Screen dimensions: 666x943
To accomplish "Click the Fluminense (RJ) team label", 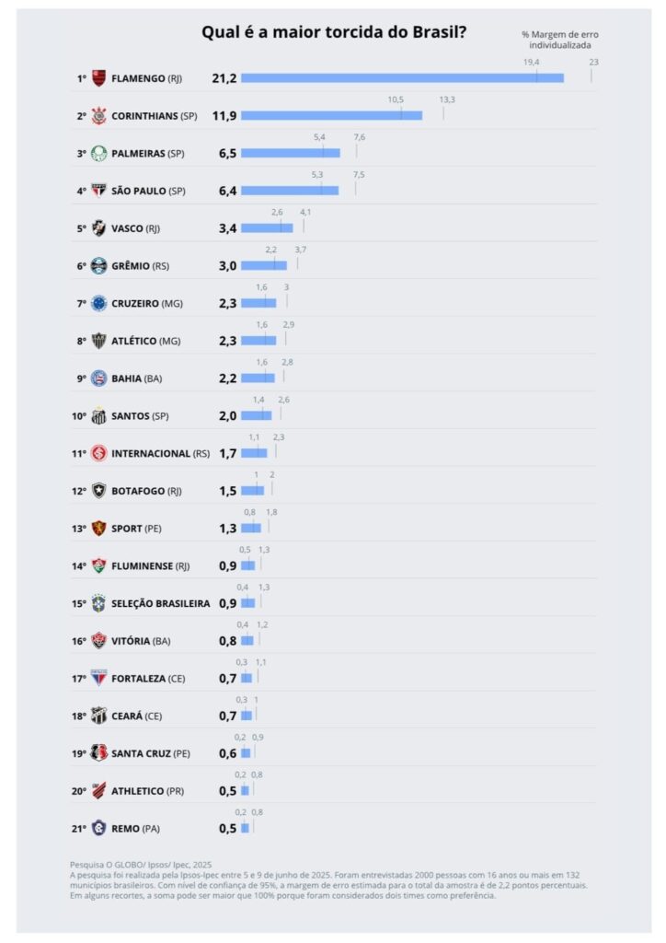I will (x=151, y=566).
